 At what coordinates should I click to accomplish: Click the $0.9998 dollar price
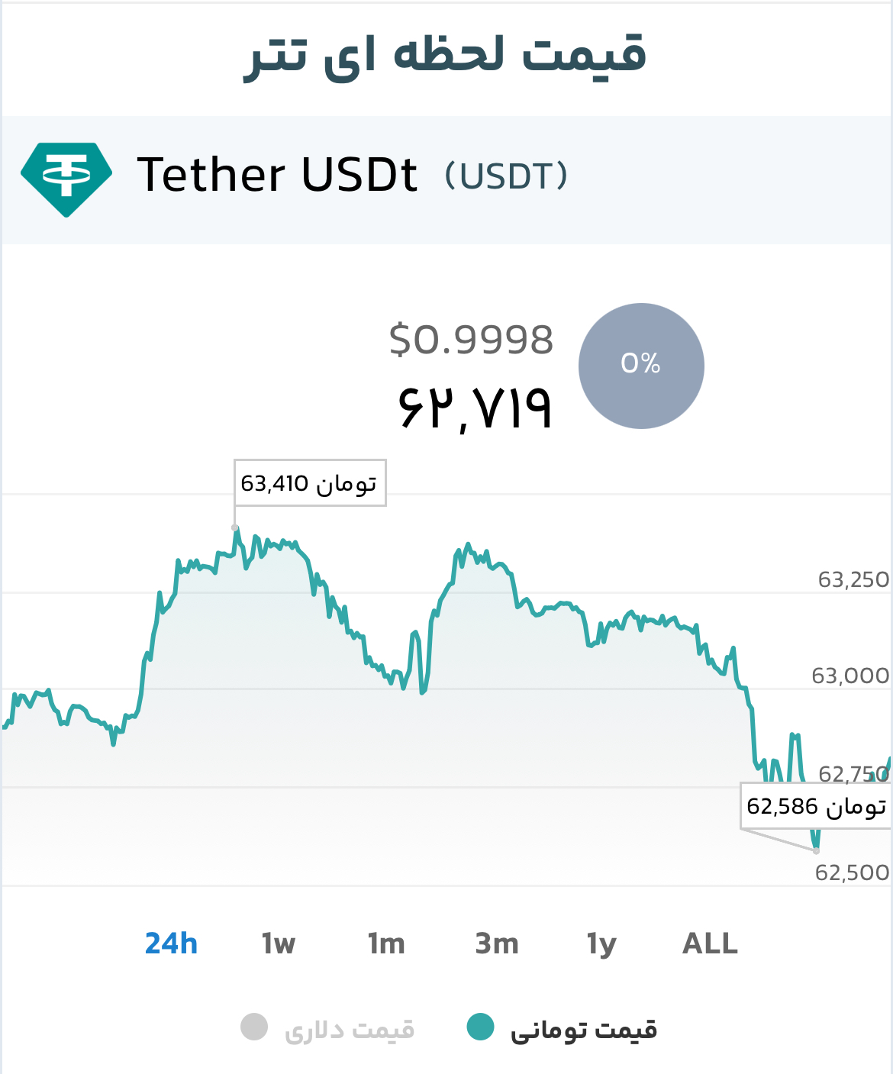[471, 340]
